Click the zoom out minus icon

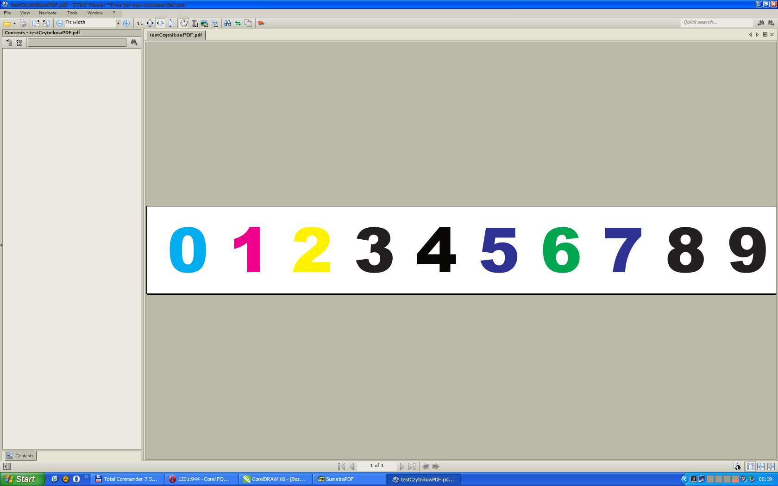60,23
